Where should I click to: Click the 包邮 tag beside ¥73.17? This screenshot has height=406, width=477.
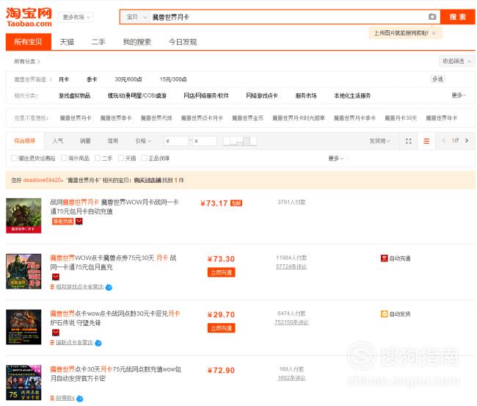(x=236, y=203)
